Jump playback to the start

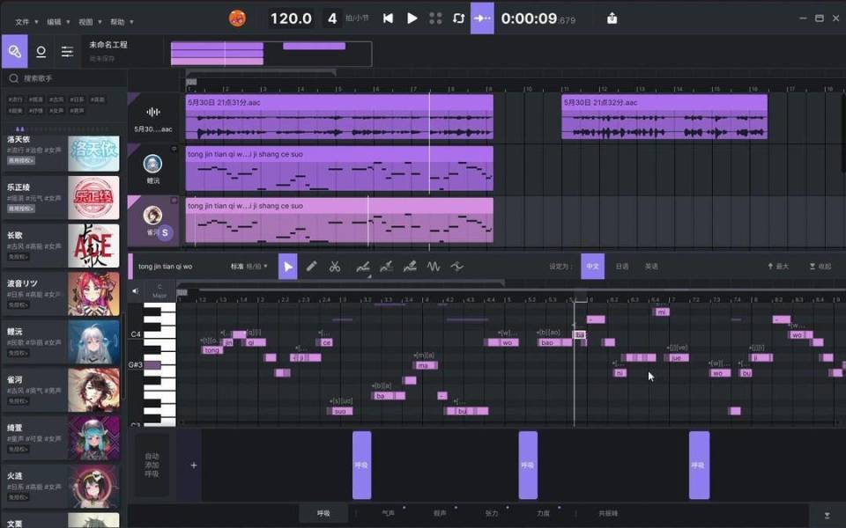pyautogui.click(x=388, y=18)
